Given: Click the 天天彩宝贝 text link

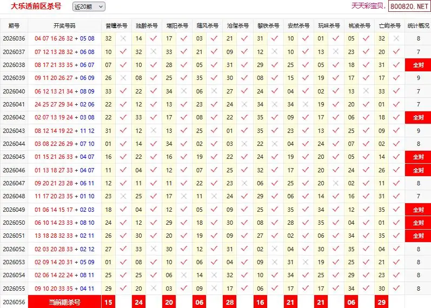Looking at the screenshot, I should pos(367,6).
